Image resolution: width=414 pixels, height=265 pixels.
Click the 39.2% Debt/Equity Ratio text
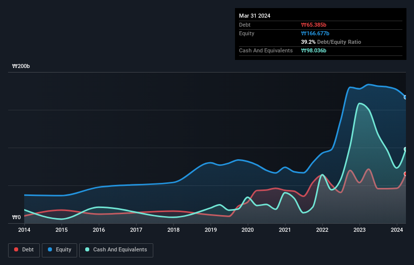click(331, 42)
